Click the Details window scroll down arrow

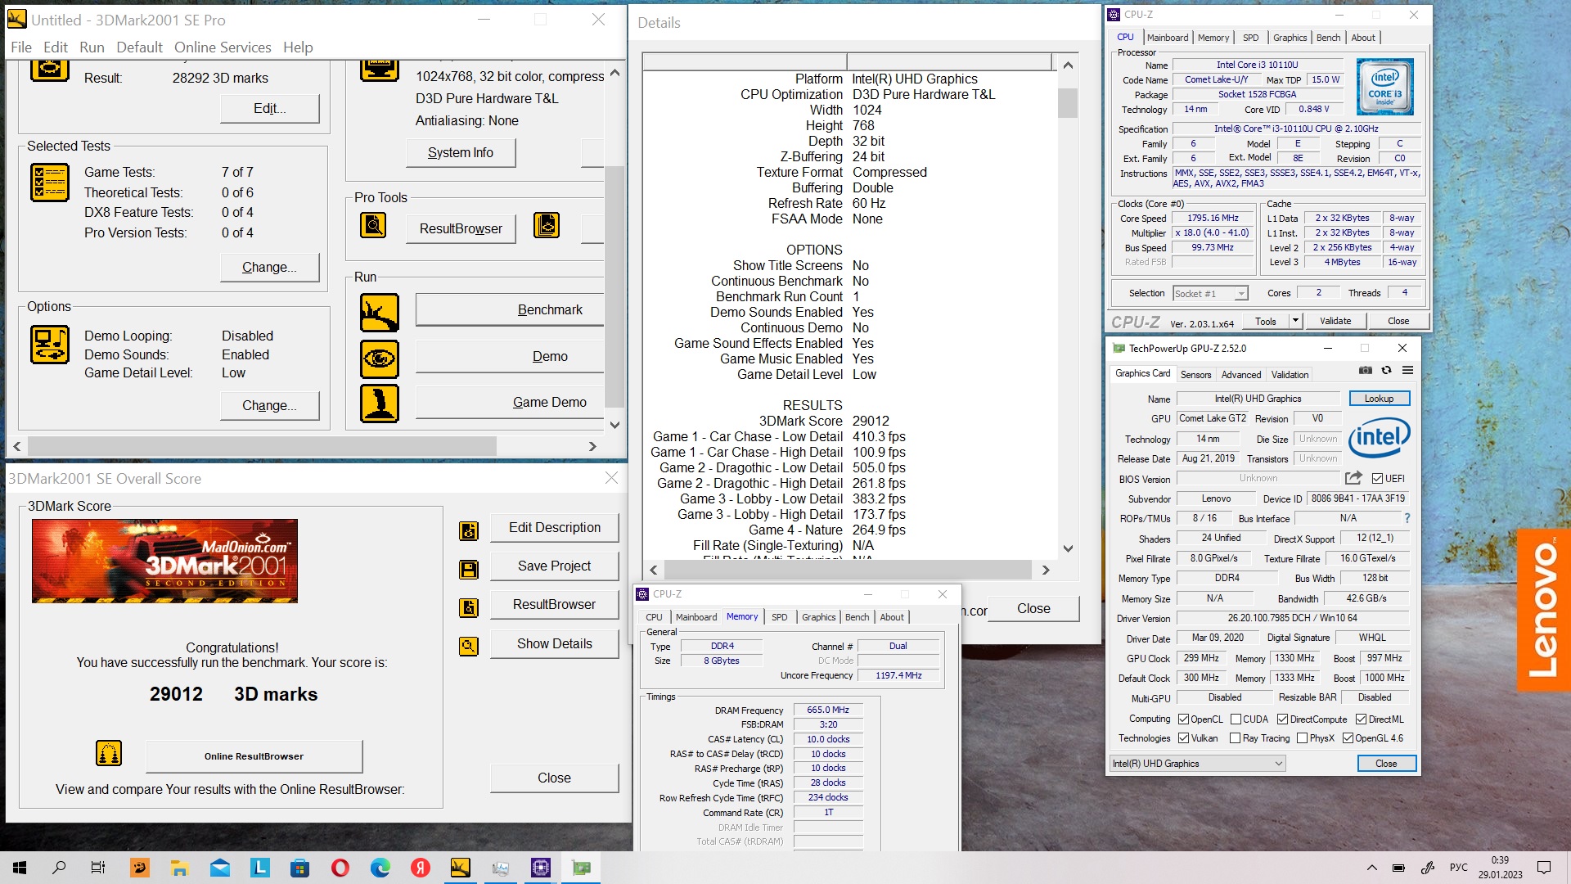[1068, 548]
